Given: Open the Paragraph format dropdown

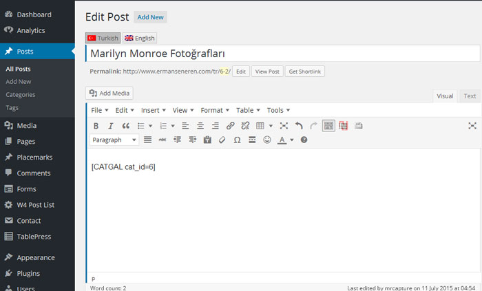Looking at the screenshot, I should (x=114, y=140).
